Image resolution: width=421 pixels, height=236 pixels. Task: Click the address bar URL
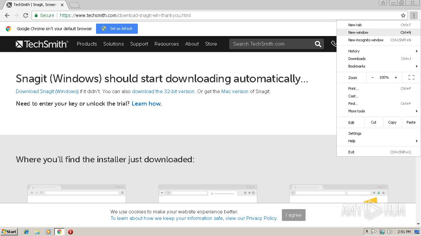[125, 15]
